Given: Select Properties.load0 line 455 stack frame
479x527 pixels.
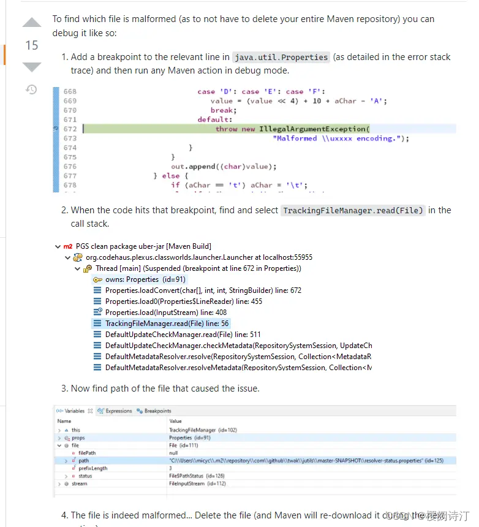Looking at the screenshot, I should click(183, 301).
